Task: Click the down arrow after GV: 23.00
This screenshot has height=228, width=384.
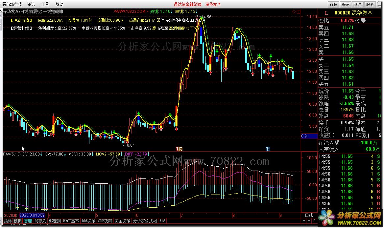Action: point(41,154)
